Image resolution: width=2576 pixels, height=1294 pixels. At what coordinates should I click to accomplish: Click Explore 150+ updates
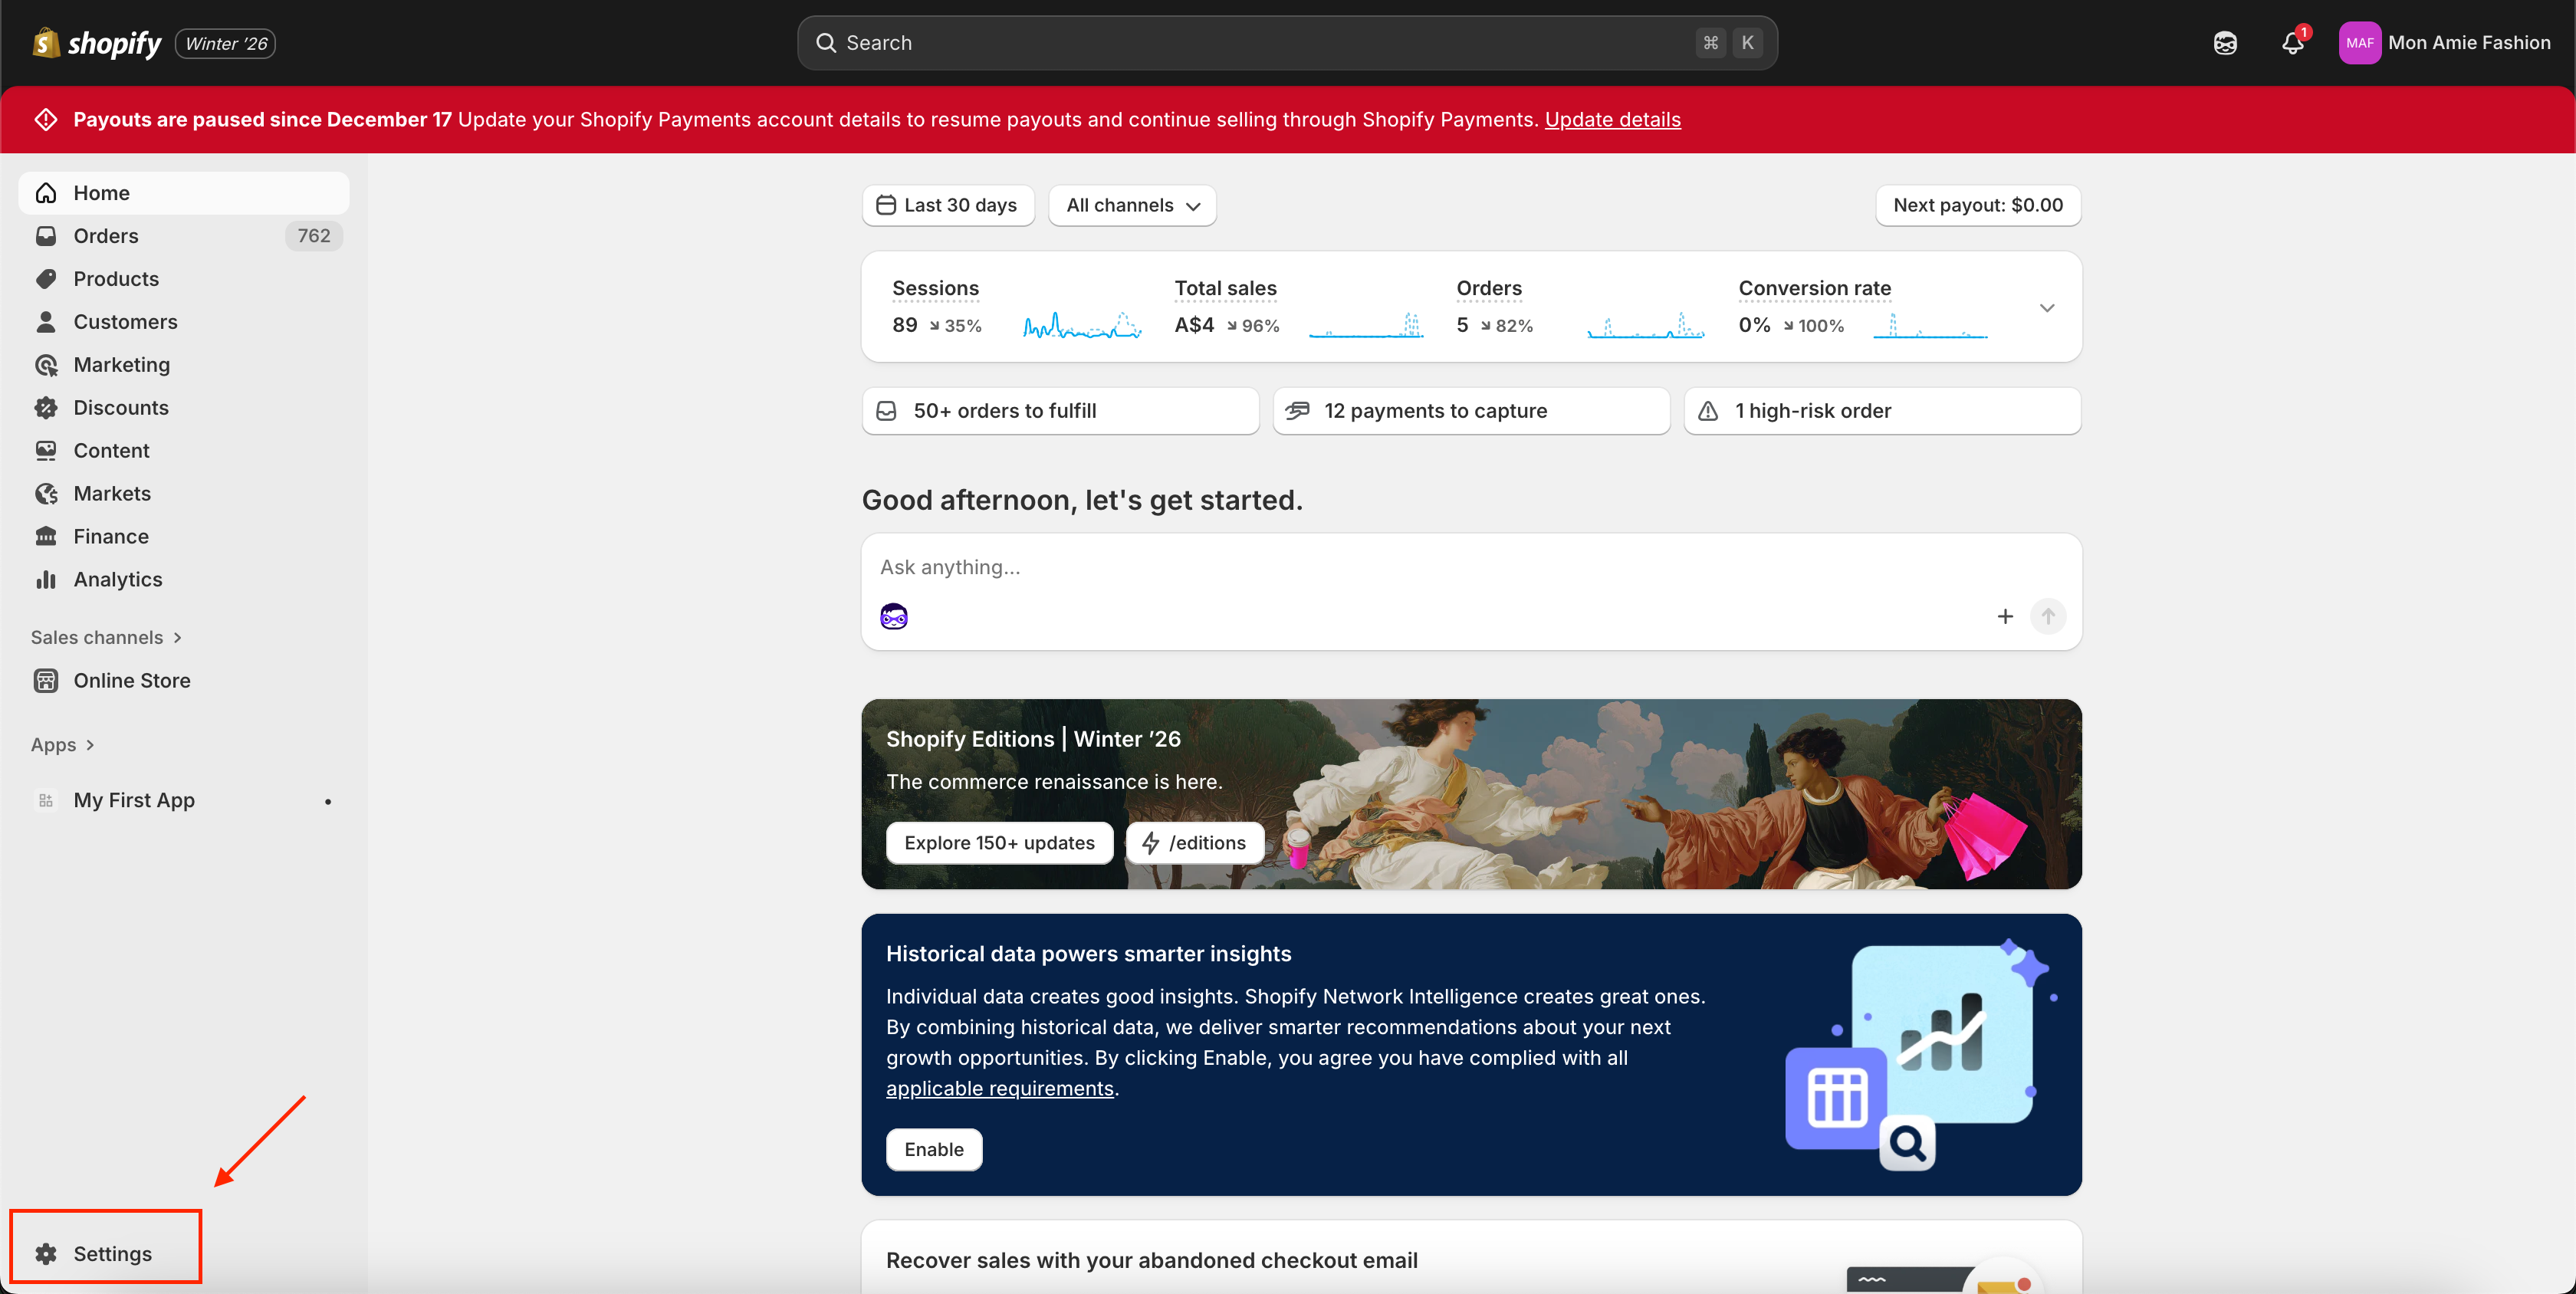tap(998, 842)
